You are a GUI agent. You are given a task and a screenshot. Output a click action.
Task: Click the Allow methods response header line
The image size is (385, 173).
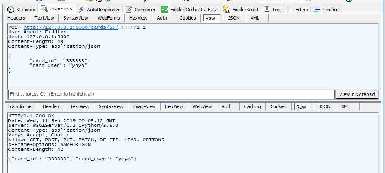pyautogui.click(x=86, y=140)
